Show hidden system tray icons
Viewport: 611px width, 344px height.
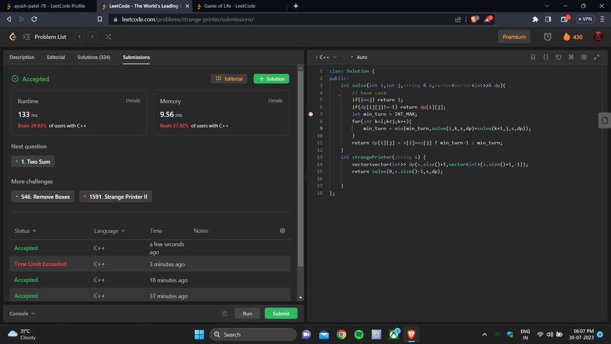click(x=484, y=334)
